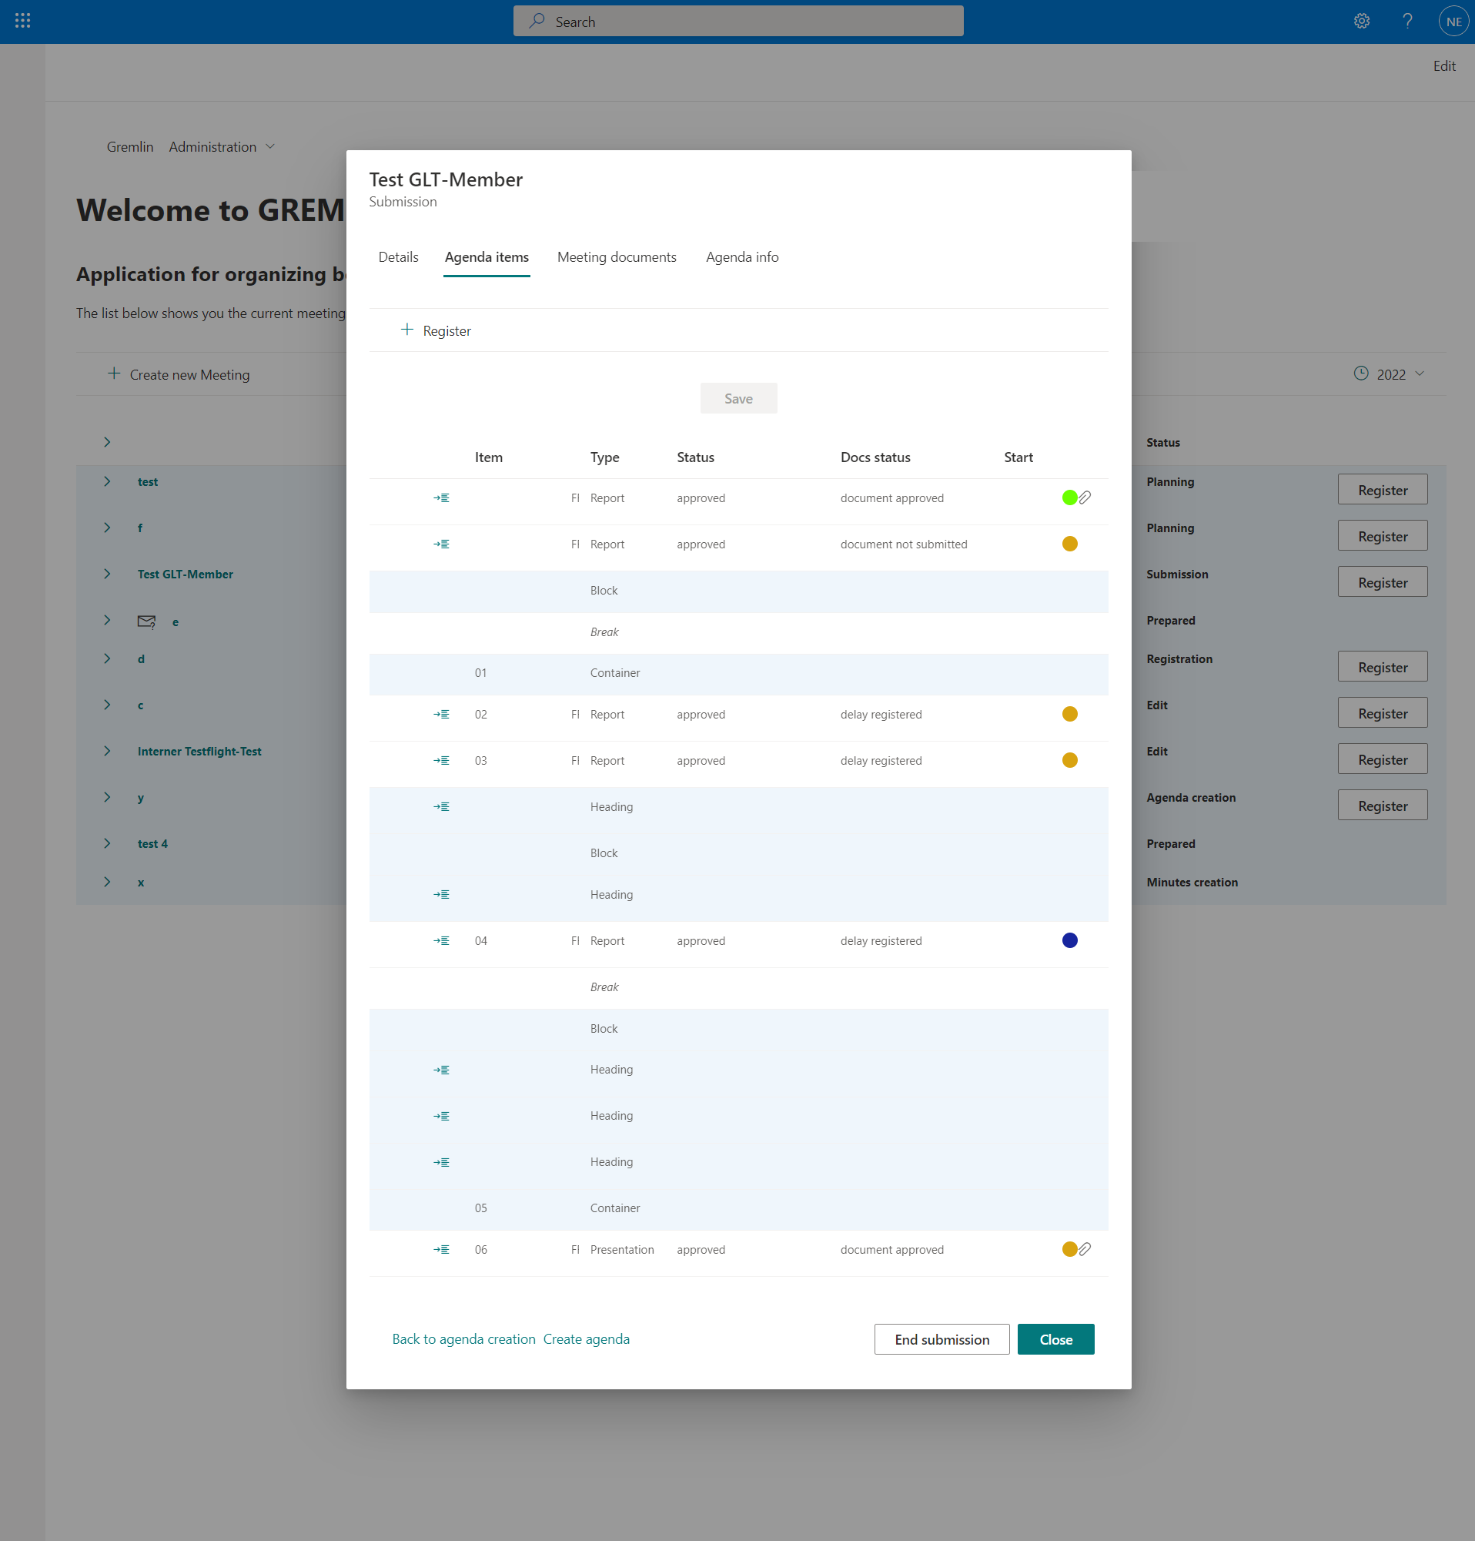
Task: Toggle the blue start indicator on item 04
Action: (x=1069, y=940)
